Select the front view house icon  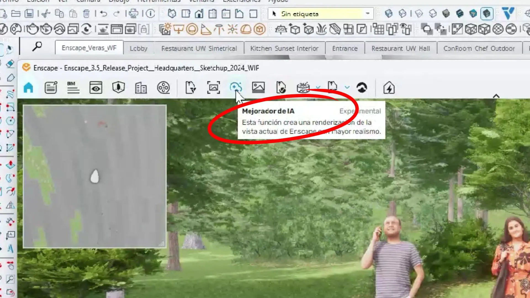(x=199, y=14)
